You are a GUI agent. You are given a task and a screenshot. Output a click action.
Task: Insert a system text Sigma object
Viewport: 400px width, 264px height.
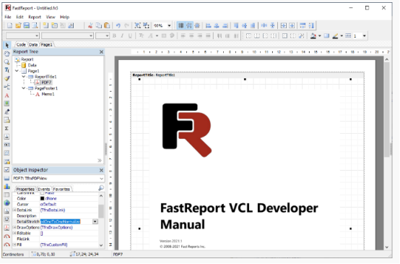click(7, 128)
